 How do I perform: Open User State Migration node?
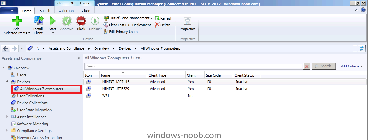pos(34,110)
